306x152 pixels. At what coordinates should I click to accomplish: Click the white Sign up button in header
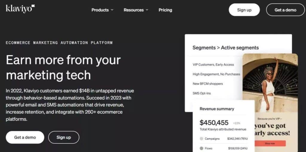coord(244,10)
